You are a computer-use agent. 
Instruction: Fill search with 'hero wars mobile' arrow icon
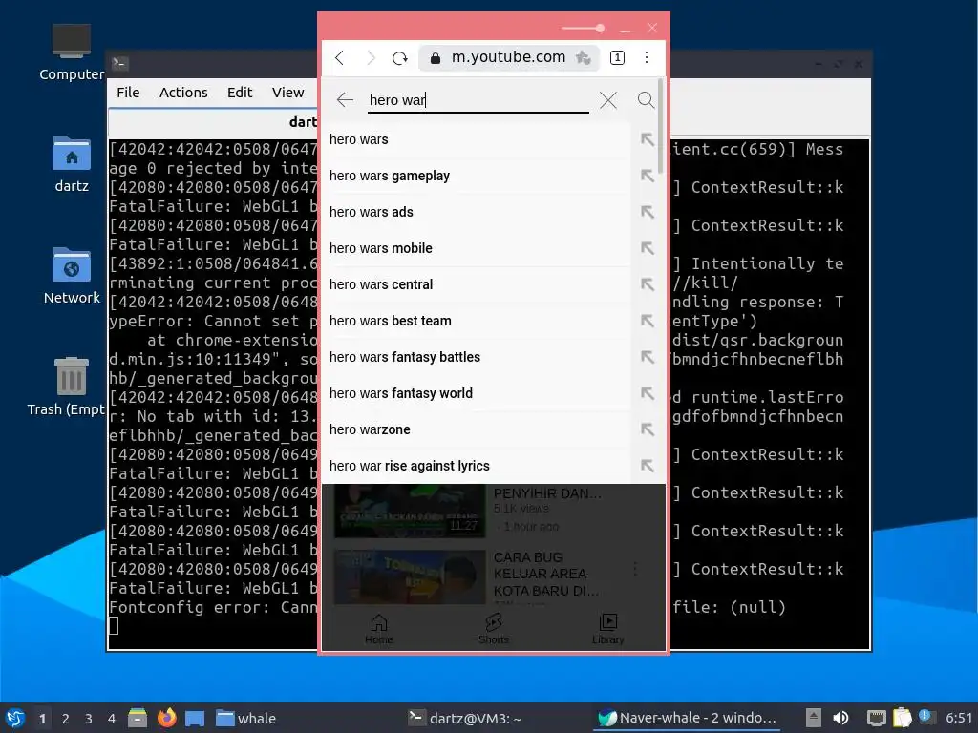point(648,248)
